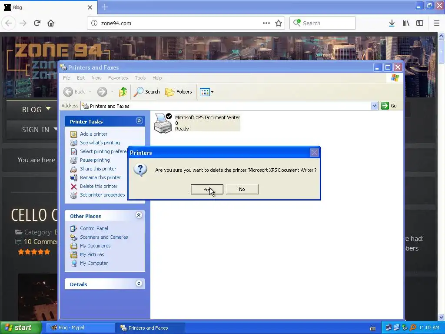Close the Printers confirmation dialog

[x=314, y=153]
